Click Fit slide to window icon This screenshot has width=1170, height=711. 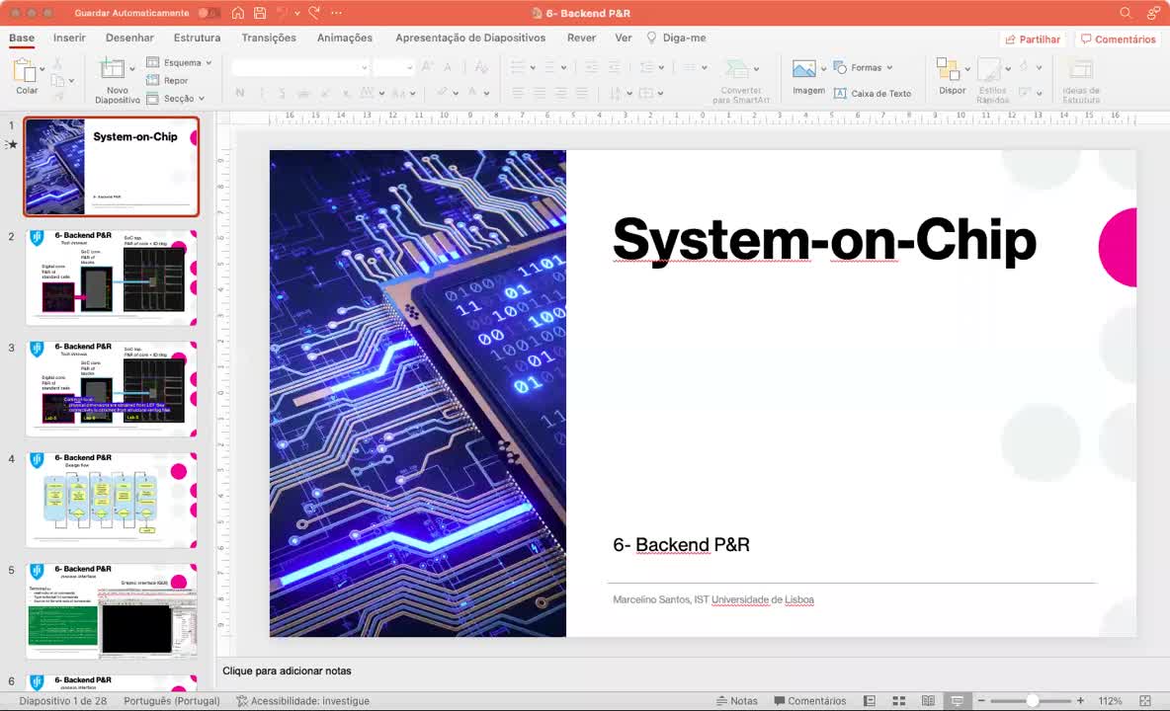pyautogui.click(x=1145, y=700)
